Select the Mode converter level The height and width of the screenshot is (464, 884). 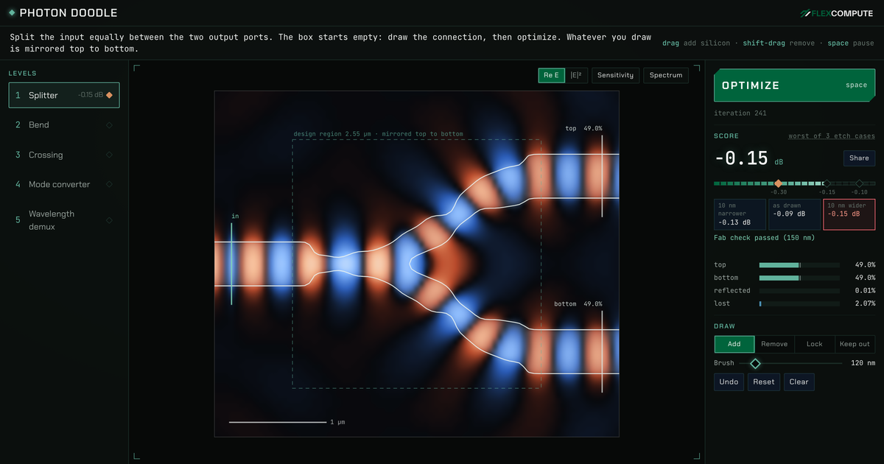pos(64,184)
